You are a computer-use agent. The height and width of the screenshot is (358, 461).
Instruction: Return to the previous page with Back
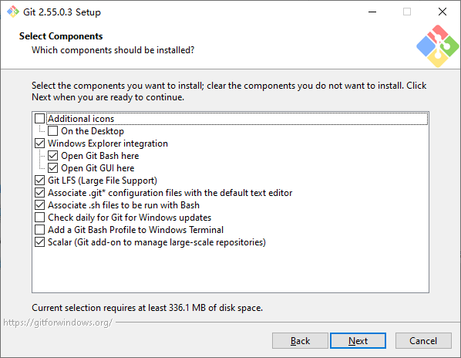click(300, 341)
